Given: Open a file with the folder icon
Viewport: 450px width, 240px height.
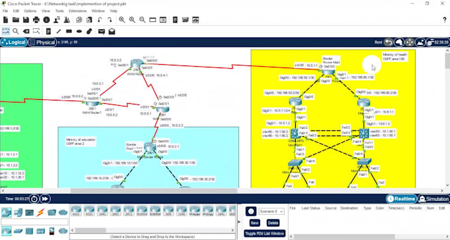Looking at the screenshot, I should click(16, 20).
